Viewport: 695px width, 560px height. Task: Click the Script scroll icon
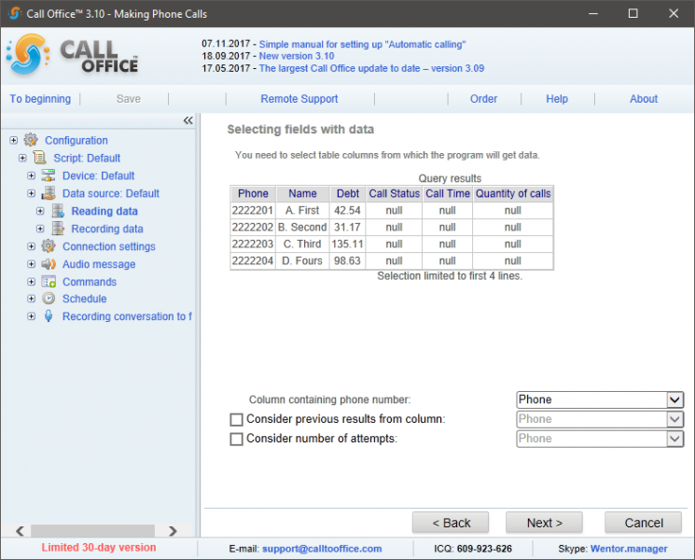point(39,158)
